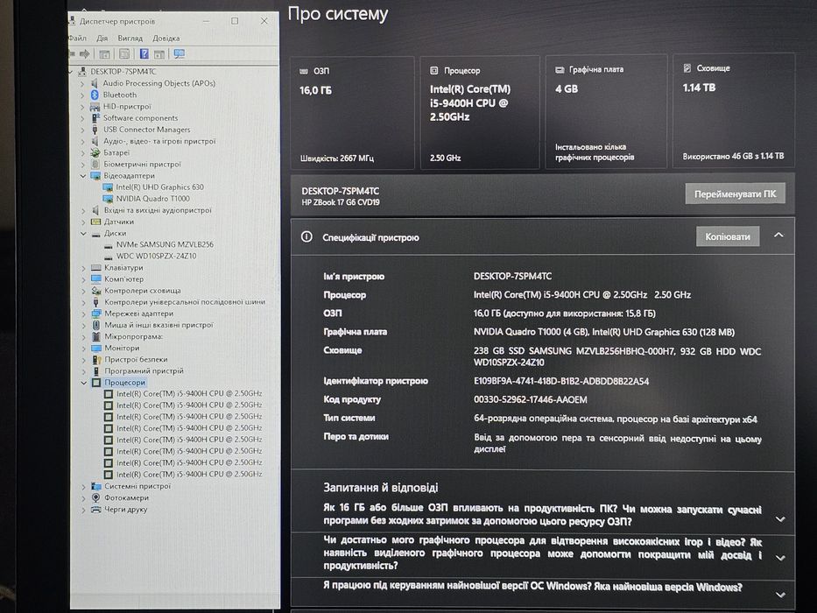Click the Ідентифікатор пристрою value E109BF9A-4741...

(561, 381)
